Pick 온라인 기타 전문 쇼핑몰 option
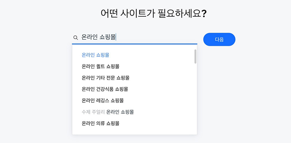This screenshot has width=291, height=143. (135, 78)
